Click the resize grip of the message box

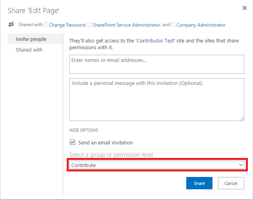242,119
